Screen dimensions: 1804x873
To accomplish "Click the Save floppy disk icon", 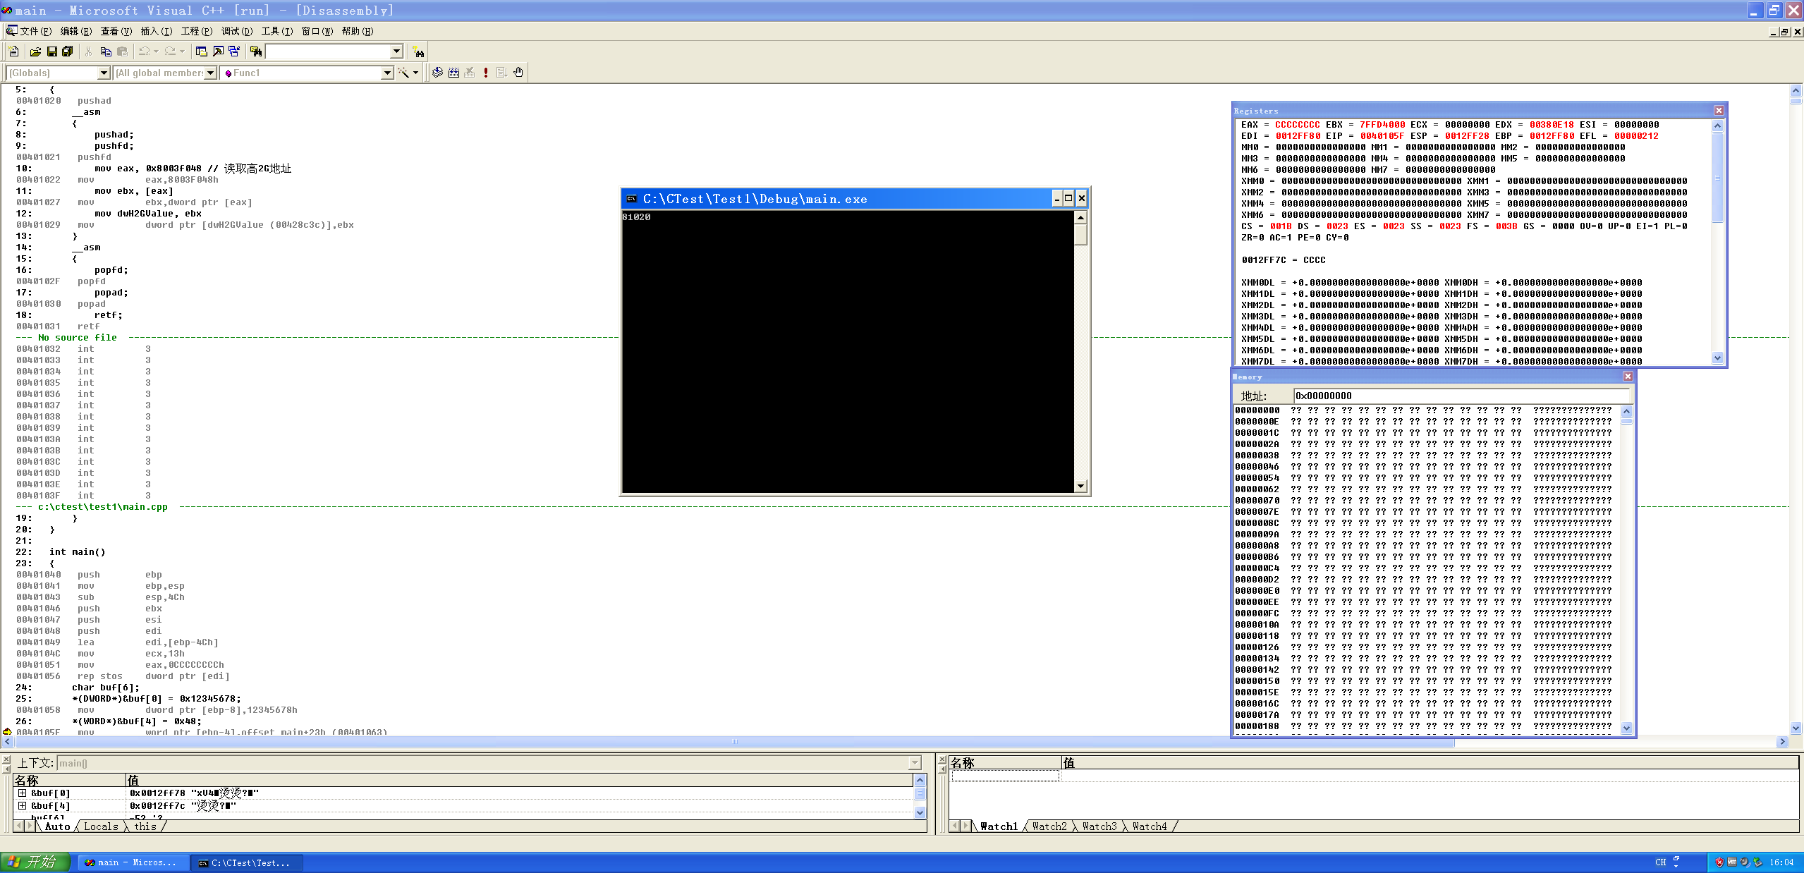I will (x=51, y=51).
